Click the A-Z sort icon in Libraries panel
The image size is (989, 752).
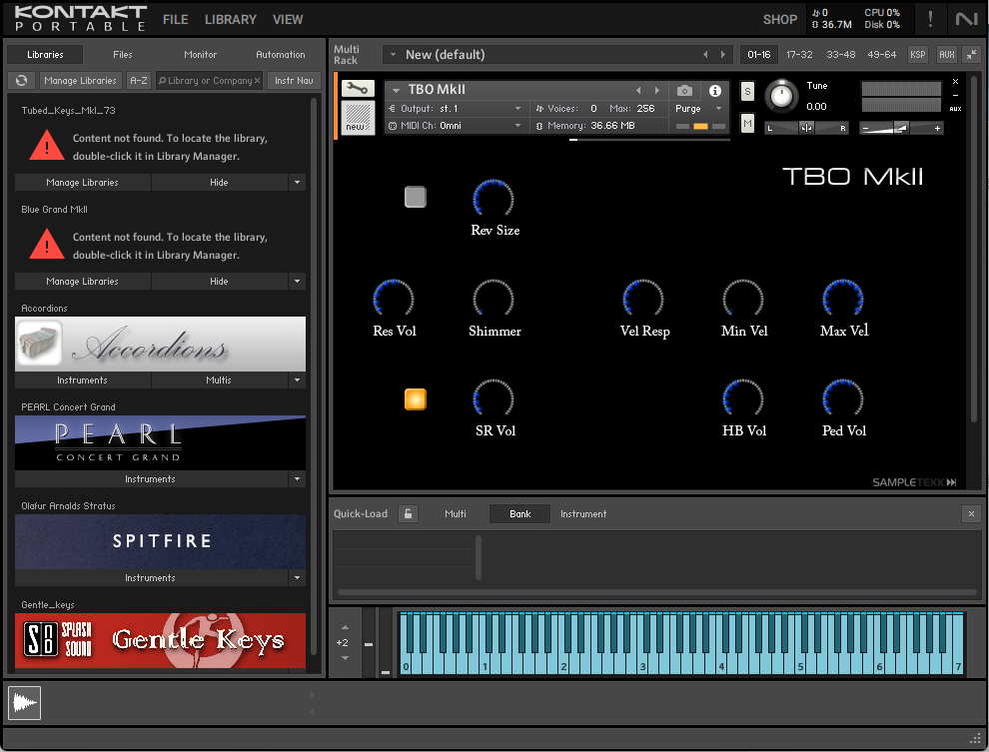coord(138,80)
